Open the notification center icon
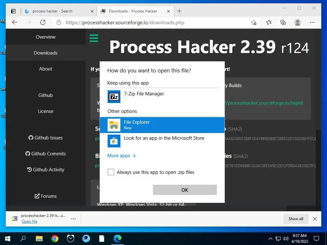The image size is (327, 245). pos(316,239)
